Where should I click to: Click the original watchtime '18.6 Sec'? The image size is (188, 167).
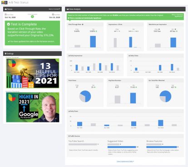157,31
